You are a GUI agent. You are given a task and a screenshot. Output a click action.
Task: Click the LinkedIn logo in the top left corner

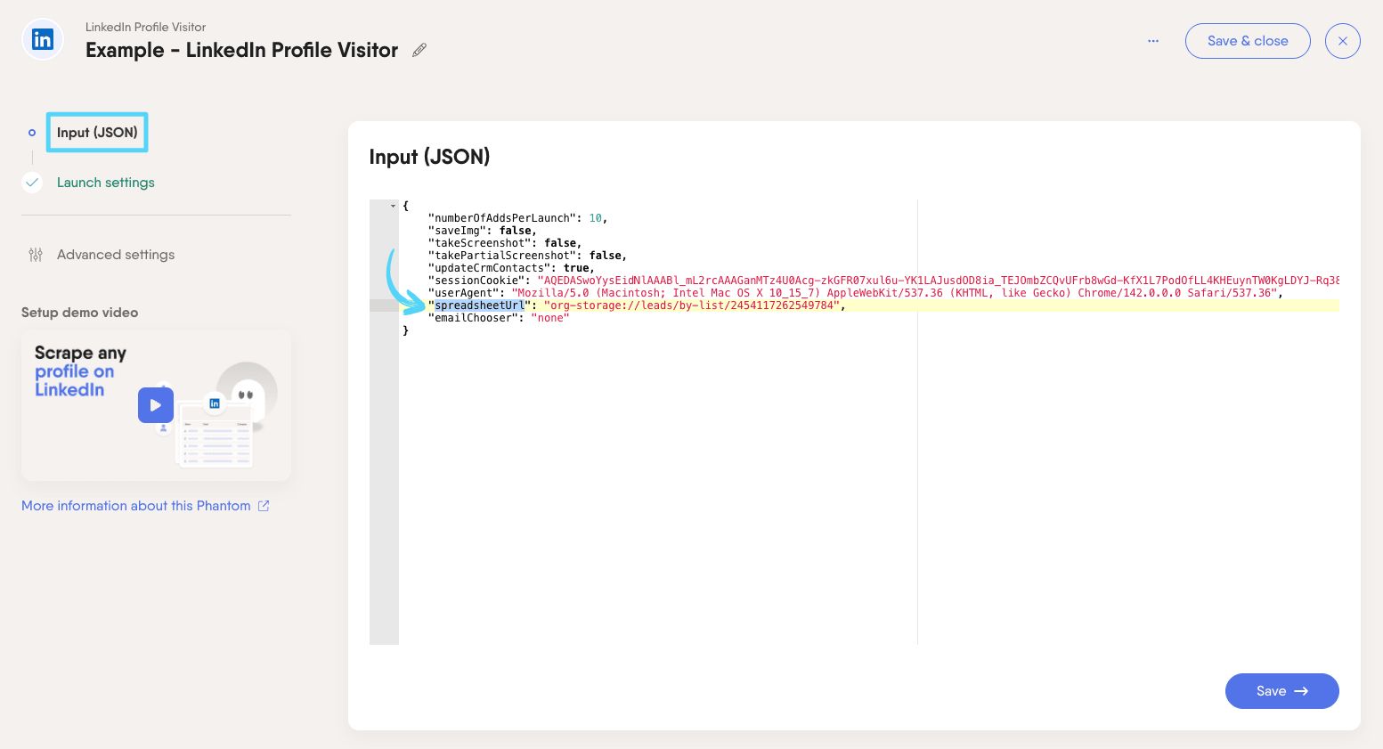coord(42,39)
